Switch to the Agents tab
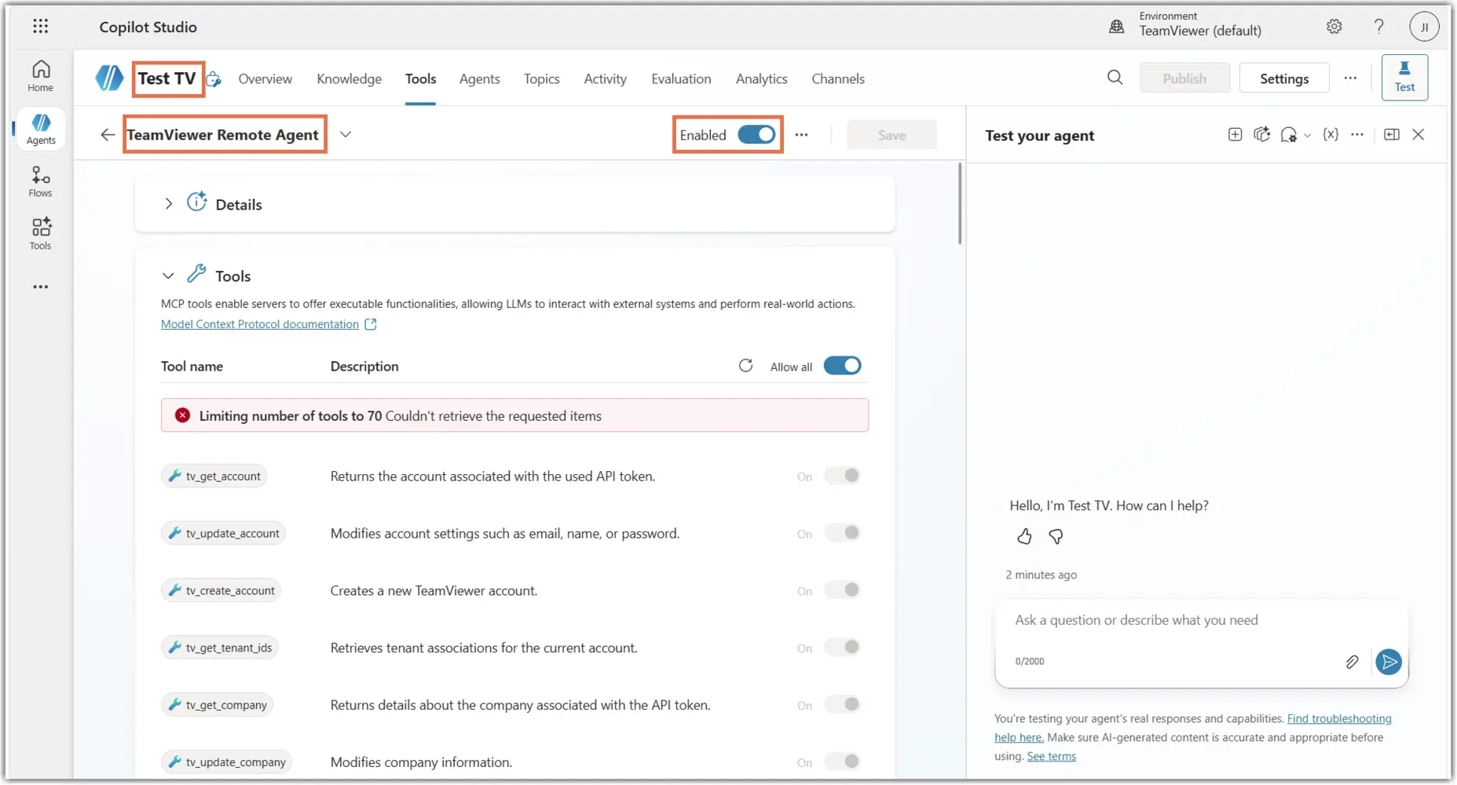 pos(480,78)
